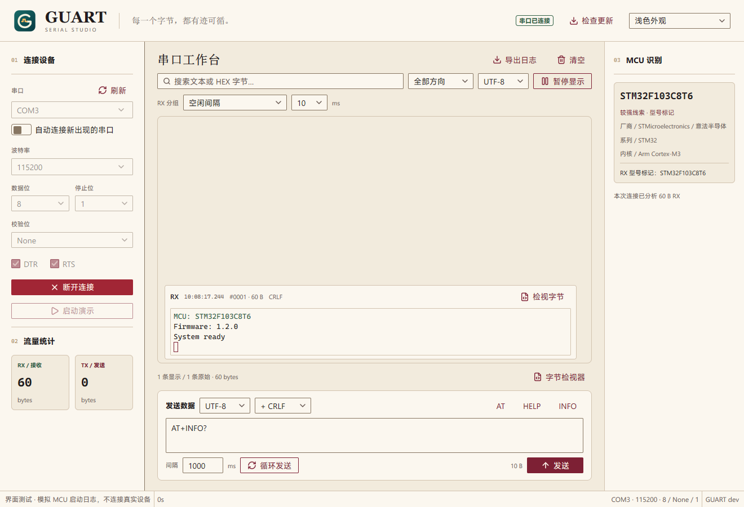Open the send encoding UTF-8 dropdown
The image size is (744, 507).
[225, 406]
